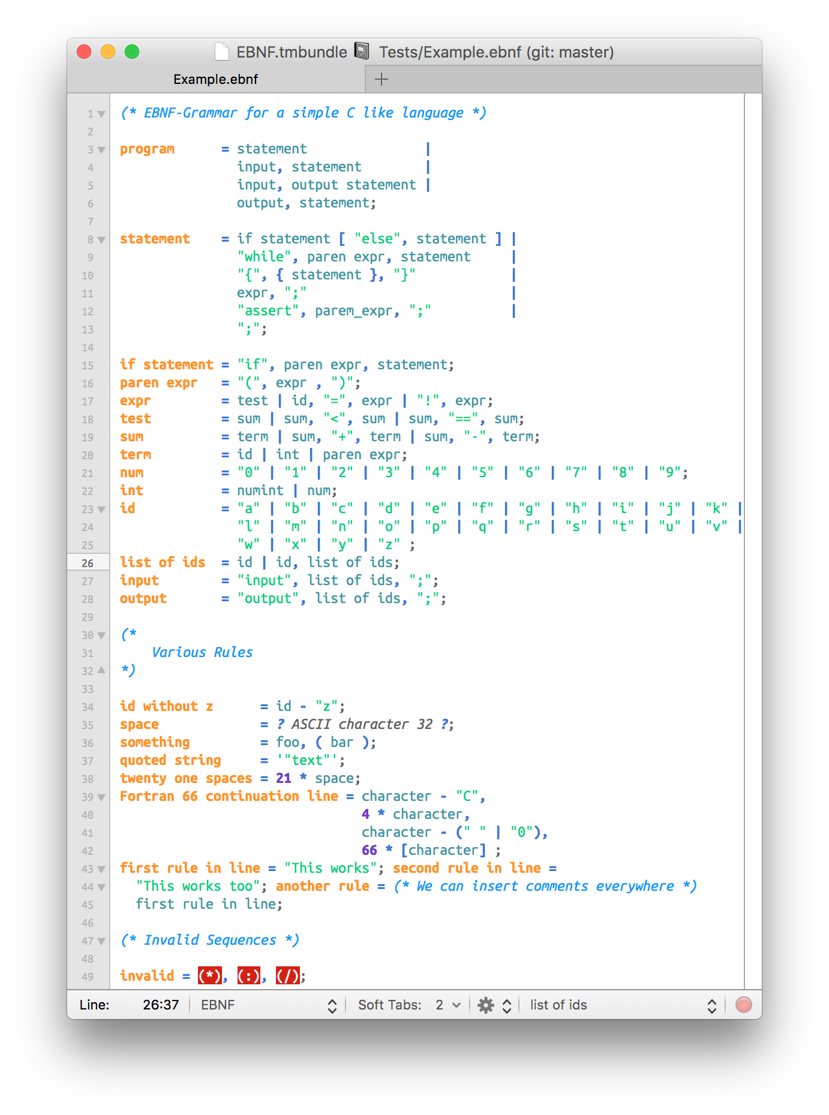Click the "assert" string on line 12
Viewport: 829px width, 1115px height.
coord(268,311)
